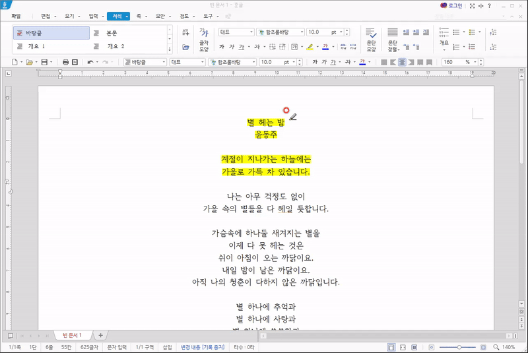Enable justify alignment in lower toolbar
Image resolution: width=528 pixels, height=353 pixels.
point(384,62)
